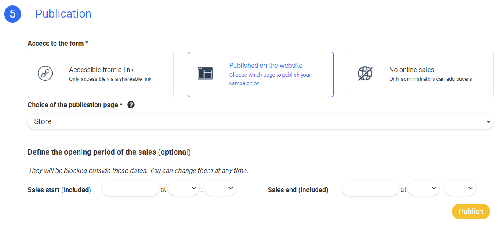Open the Store publication page dropdown
Screen dimensions: 498x227
[x=260, y=121]
